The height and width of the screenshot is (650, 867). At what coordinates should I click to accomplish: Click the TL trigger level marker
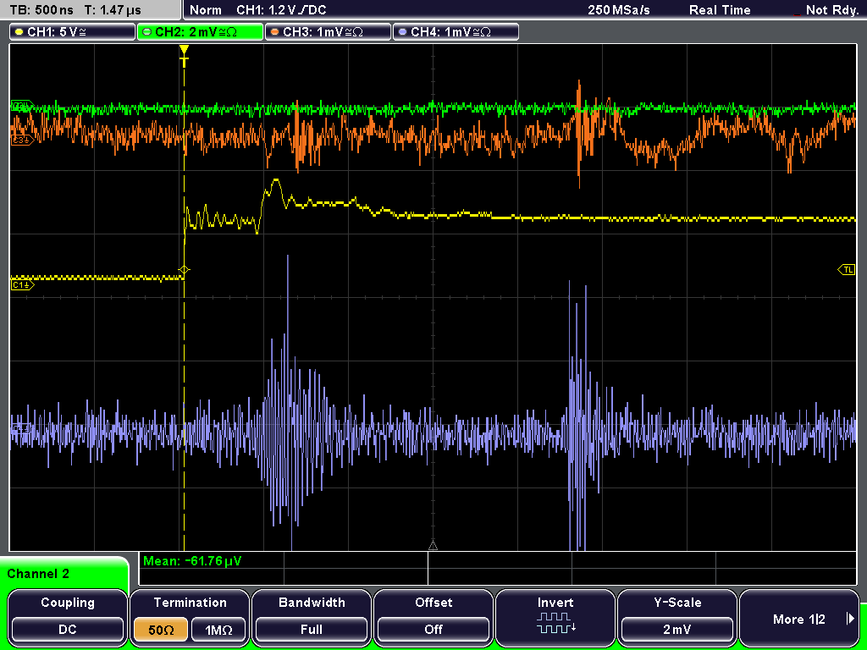click(847, 270)
